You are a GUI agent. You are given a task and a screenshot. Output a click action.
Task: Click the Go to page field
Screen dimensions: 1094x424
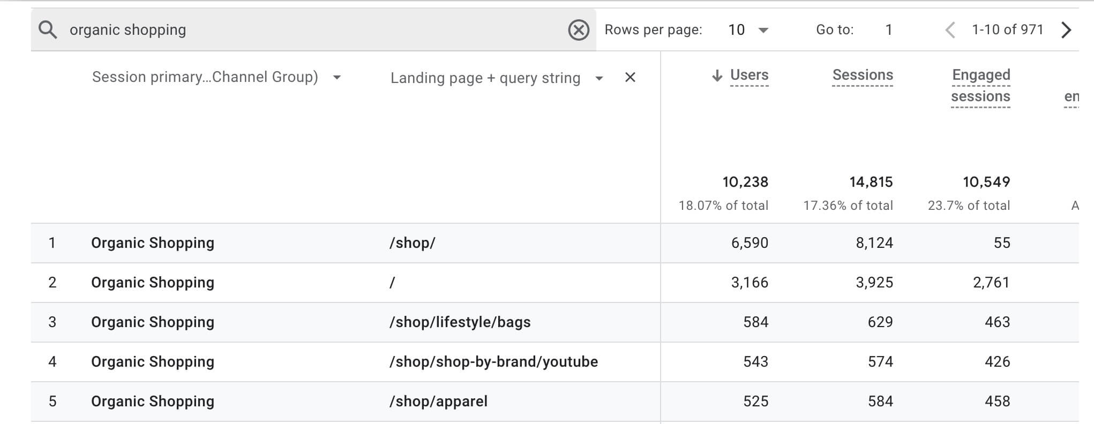click(x=889, y=29)
